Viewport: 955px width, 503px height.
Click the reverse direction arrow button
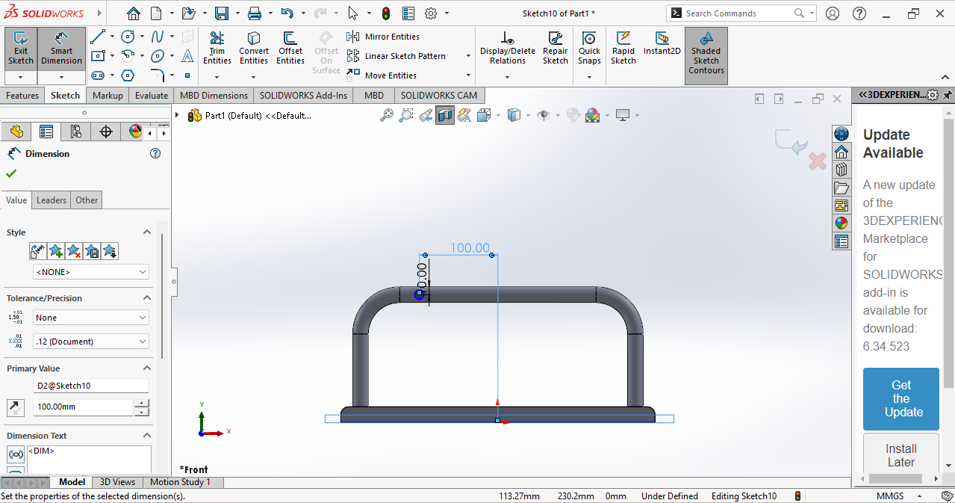(x=16, y=407)
